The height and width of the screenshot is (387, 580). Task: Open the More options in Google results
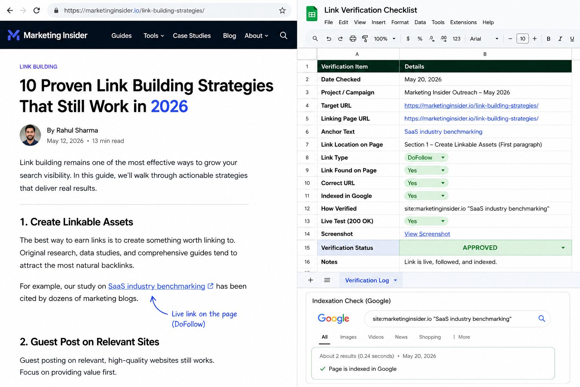(461, 337)
